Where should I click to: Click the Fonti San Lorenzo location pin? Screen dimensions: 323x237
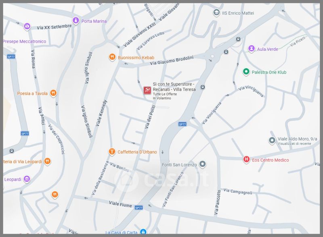pos(203,164)
